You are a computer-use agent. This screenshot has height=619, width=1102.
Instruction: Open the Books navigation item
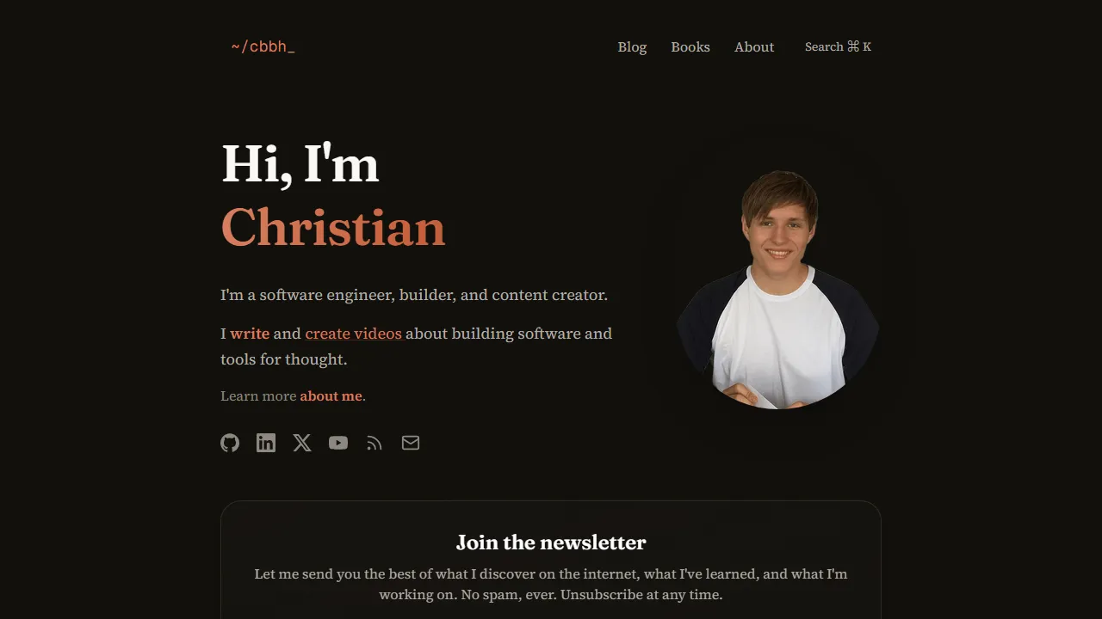coord(690,47)
